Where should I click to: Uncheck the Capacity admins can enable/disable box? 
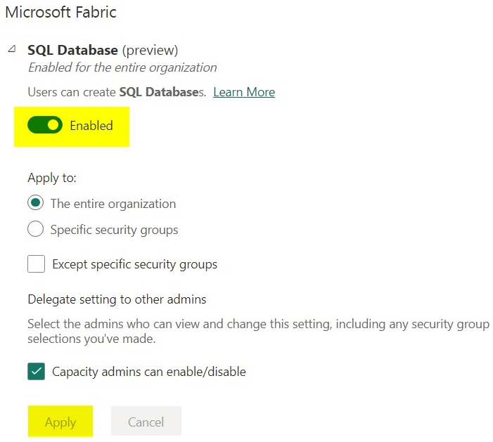coord(36,371)
